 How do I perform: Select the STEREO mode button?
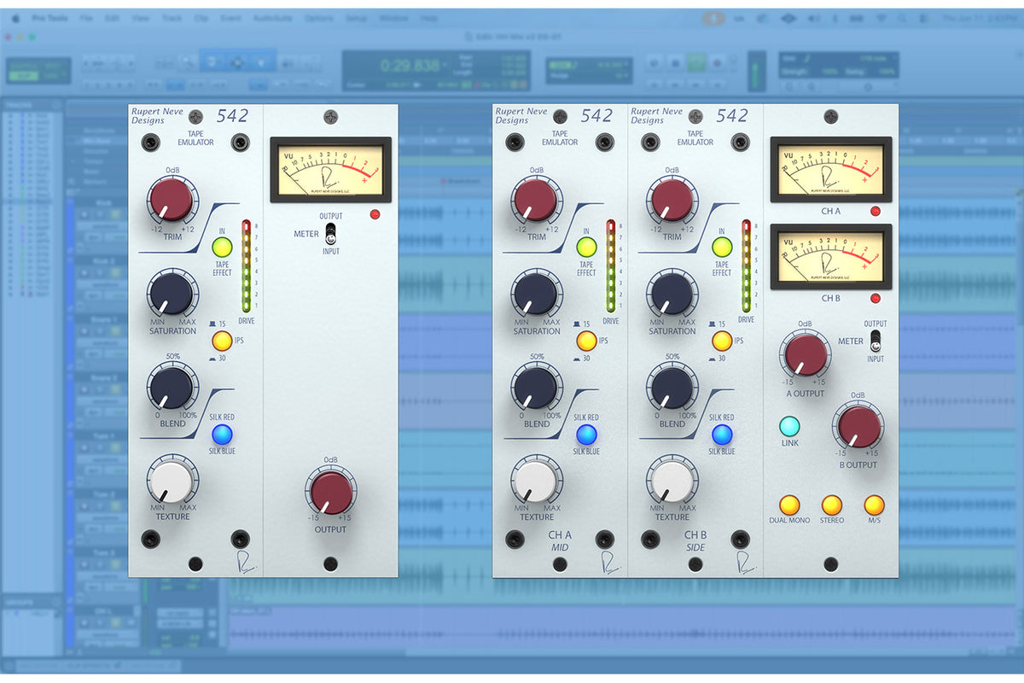click(831, 505)
